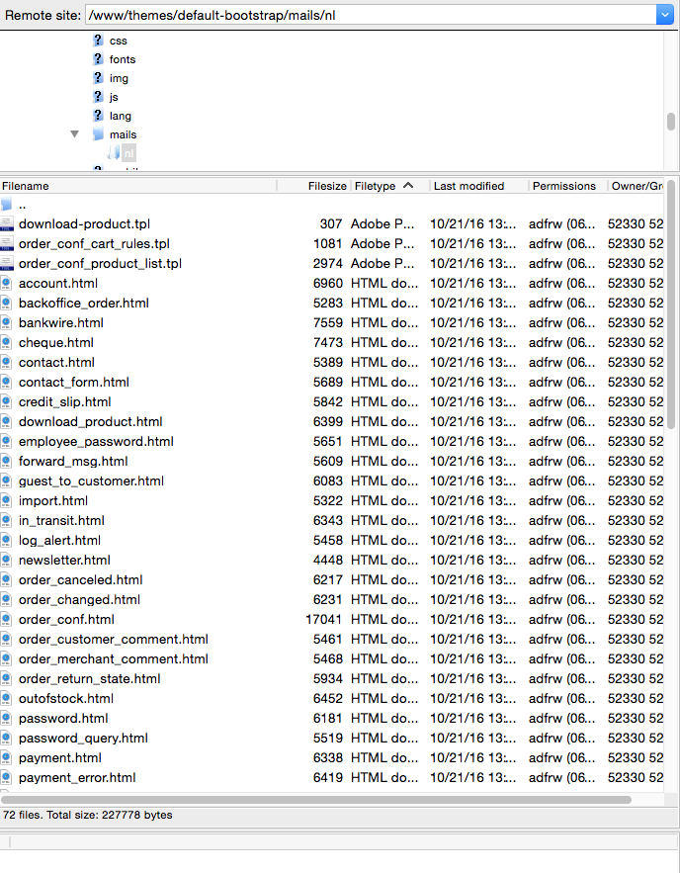This screenshot has width=680, height=873.
Task: Click filesize 307 of download-product.tpl
Action: (x=330, y=224)
